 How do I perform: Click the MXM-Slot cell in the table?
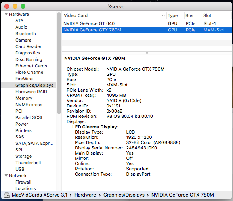[214, 30]
